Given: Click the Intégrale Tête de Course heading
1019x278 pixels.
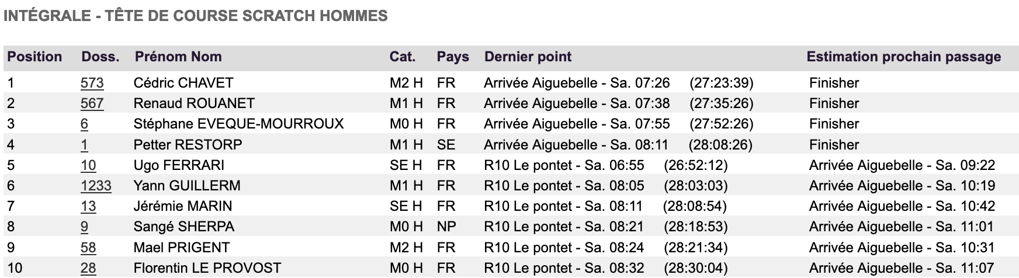Looking at the screenshot, I should 195,15.
